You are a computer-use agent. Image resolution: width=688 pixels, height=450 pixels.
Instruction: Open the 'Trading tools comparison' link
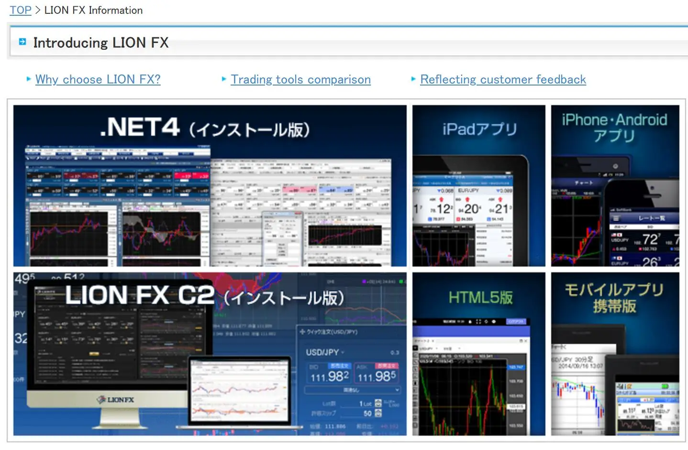pos(300,79)
